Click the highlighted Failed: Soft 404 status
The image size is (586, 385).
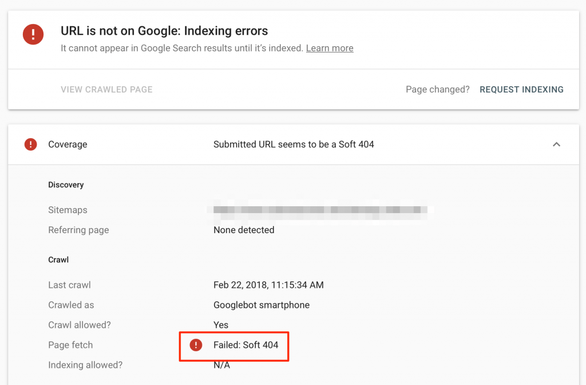(x=247, y=346)
